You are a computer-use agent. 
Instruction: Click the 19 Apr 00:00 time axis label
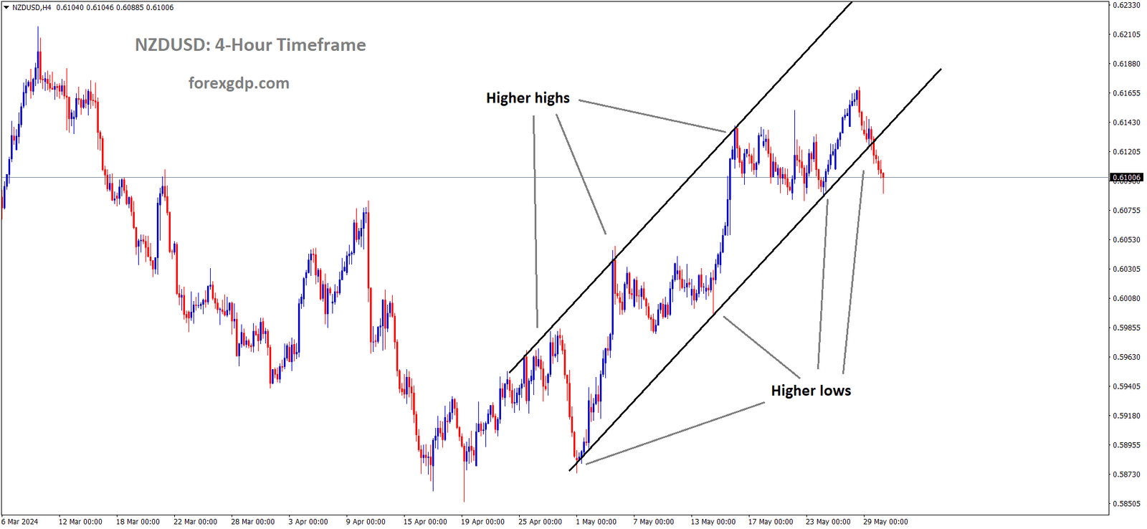pos(482,521)
